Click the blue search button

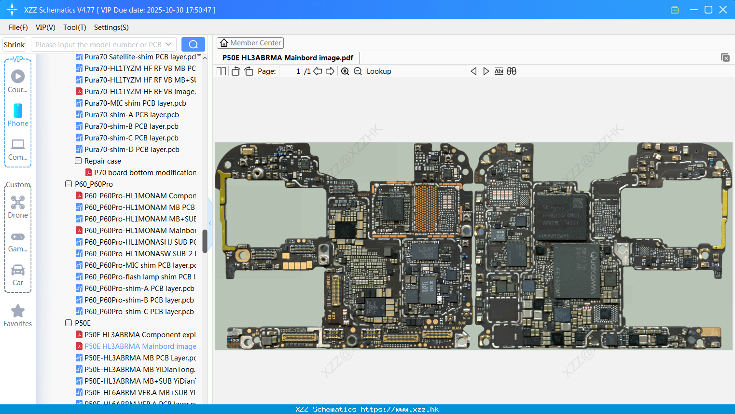pyautogui.click(x=193, y=44)
